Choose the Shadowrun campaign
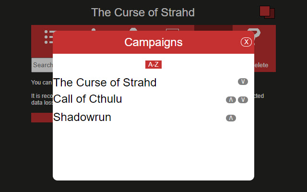The height and width of the screenshot is (192, 307). click(82, 117)
